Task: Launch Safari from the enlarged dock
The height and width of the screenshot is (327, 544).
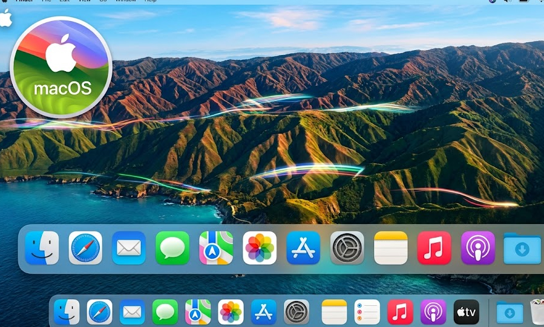Action: click(x=85, y=248)
